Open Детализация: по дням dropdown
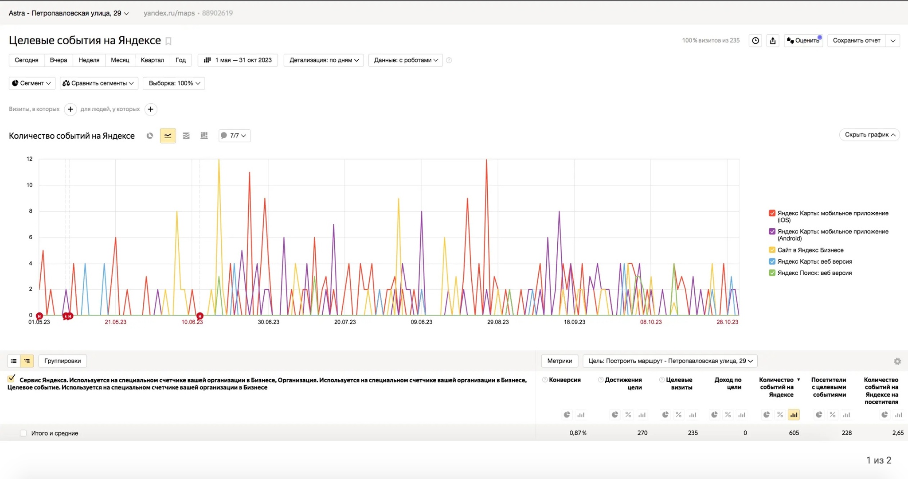 coord(324,60)
